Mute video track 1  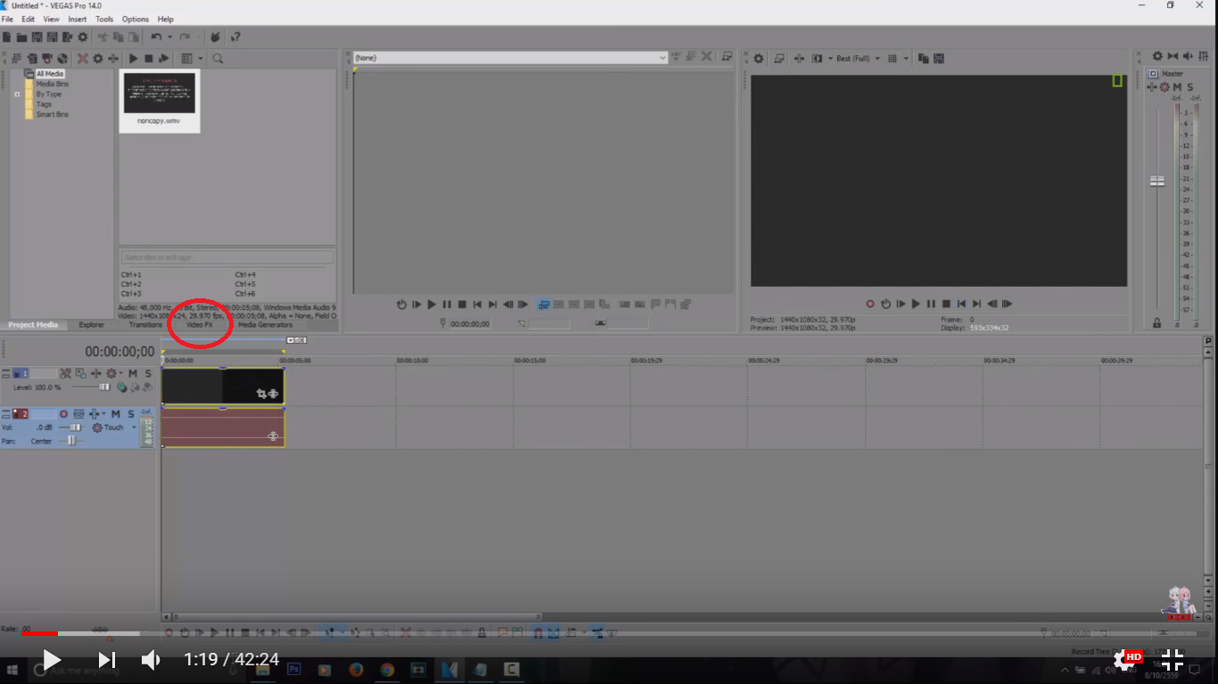pos(133,373)
